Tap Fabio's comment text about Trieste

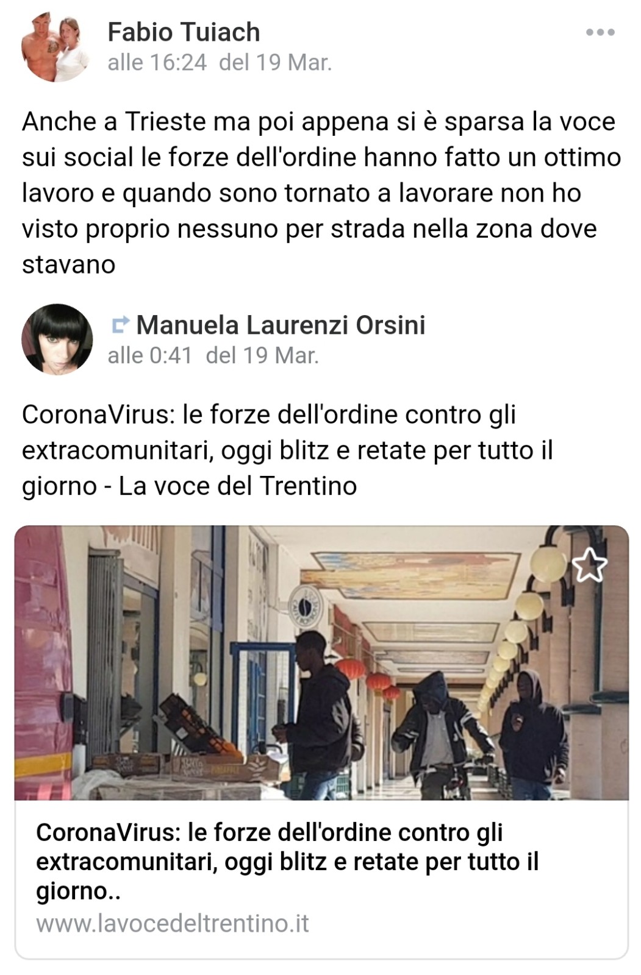(x=321, y=193)
